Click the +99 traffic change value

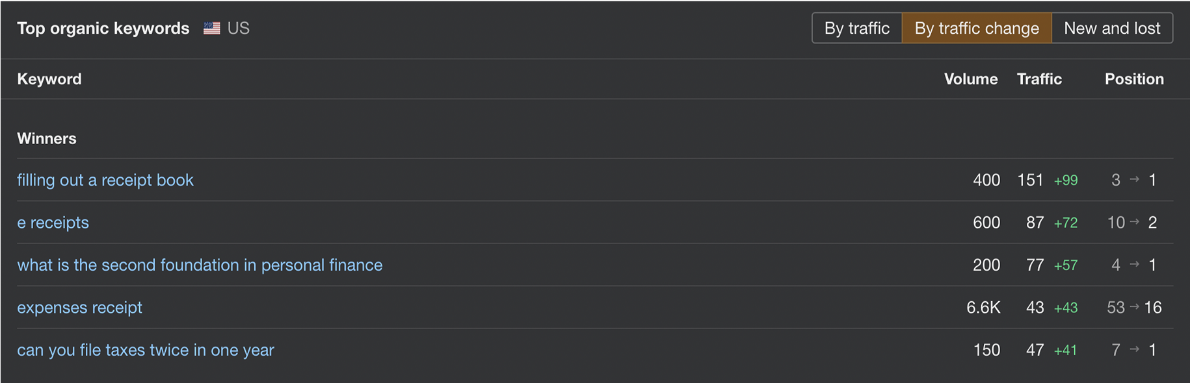1066,180
